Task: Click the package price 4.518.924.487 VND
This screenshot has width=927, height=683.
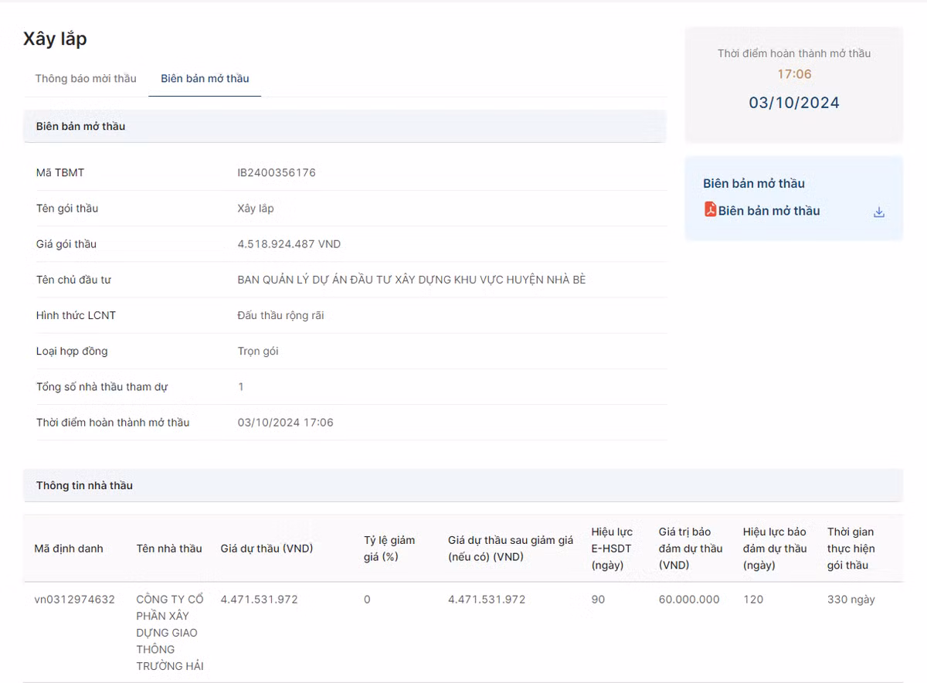Action: pos(289,244)
